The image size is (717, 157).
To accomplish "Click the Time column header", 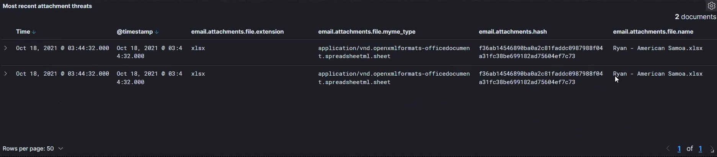I will [x=23, y=32].
